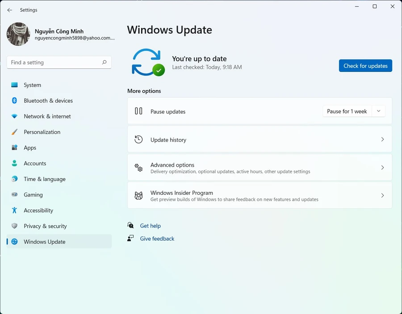
Task: Expand the Update history chevron
Action: point(382,139)
